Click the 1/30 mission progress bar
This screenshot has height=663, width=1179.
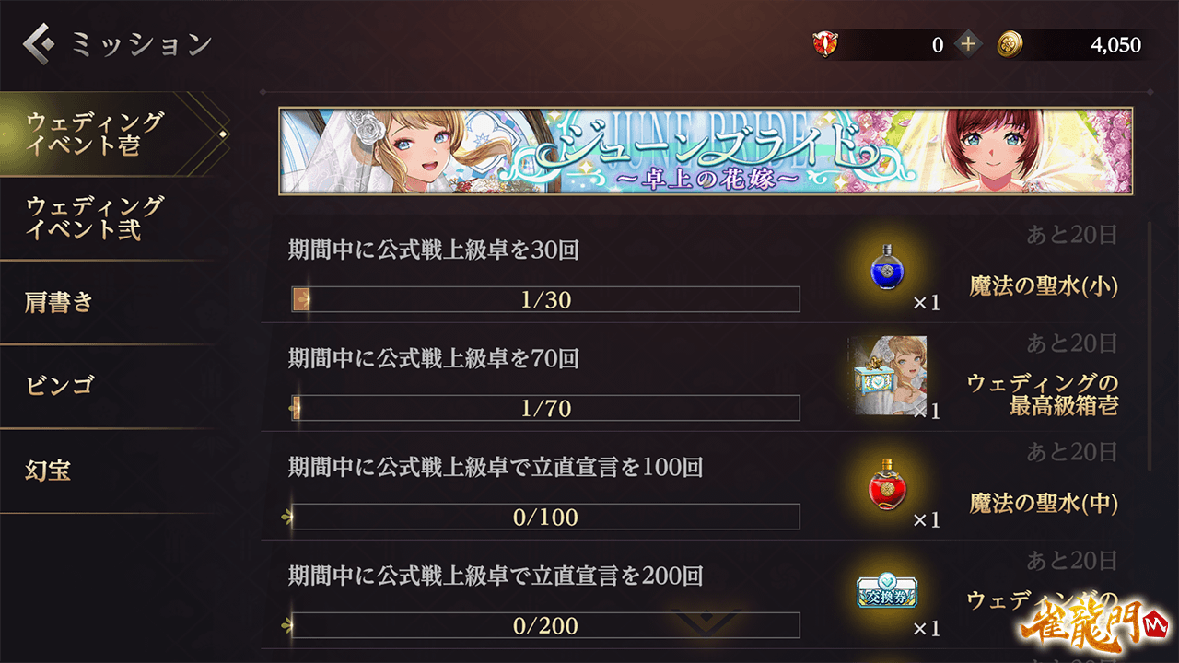click(x=545, y=299)
